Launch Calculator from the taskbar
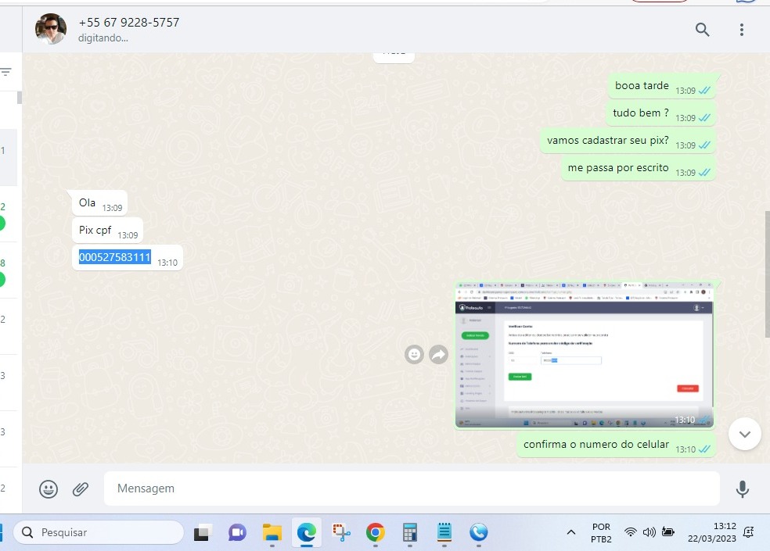770x551 pixels. [410, 532]
